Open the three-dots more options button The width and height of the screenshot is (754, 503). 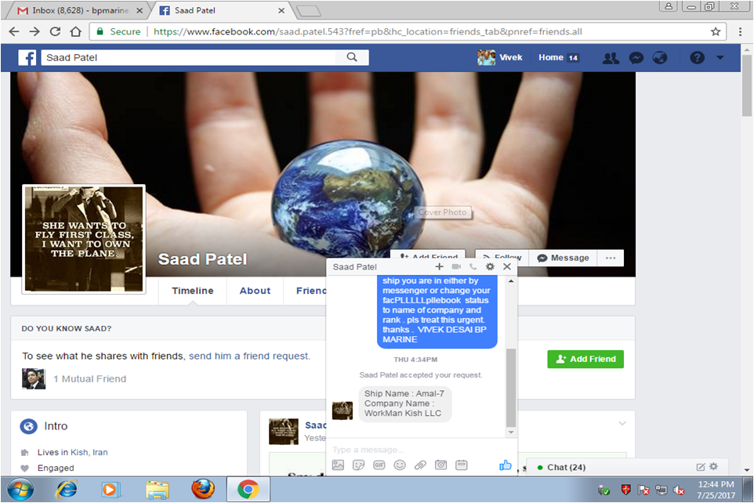[611, 258]
